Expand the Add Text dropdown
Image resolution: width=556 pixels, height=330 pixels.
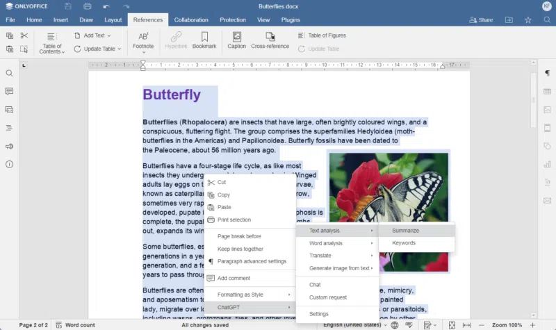[93, 35]
